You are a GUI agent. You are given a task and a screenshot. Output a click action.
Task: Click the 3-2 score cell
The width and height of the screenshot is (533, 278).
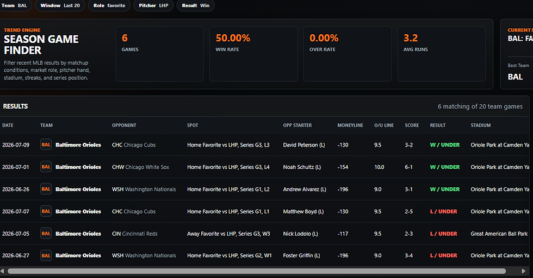(408, 145)
